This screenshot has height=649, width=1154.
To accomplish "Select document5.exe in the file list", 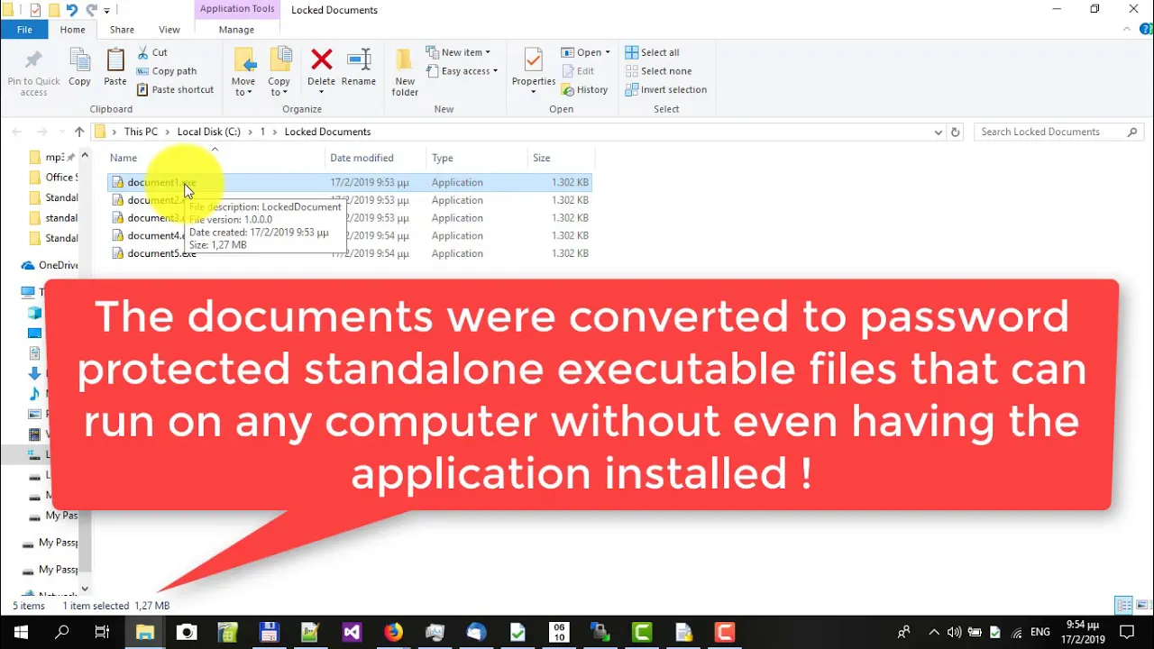I will tap(350, 253).
